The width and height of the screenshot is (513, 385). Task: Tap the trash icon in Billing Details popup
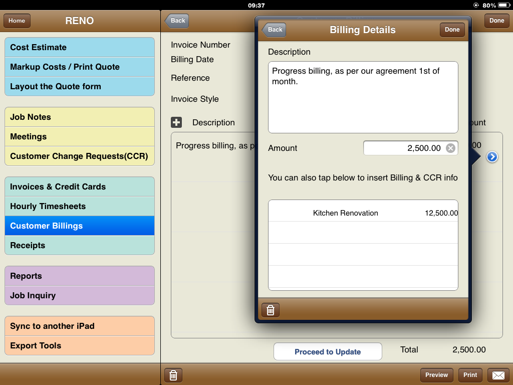pyautogui.click(x=271, y=310)
